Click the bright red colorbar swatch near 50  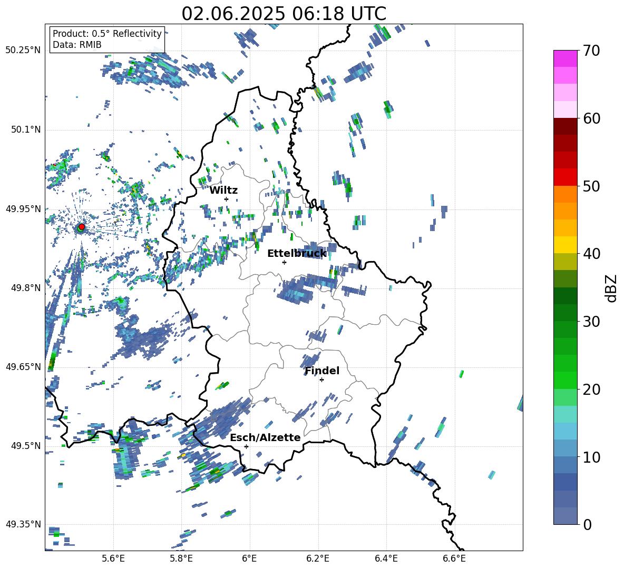click(565, 177)
